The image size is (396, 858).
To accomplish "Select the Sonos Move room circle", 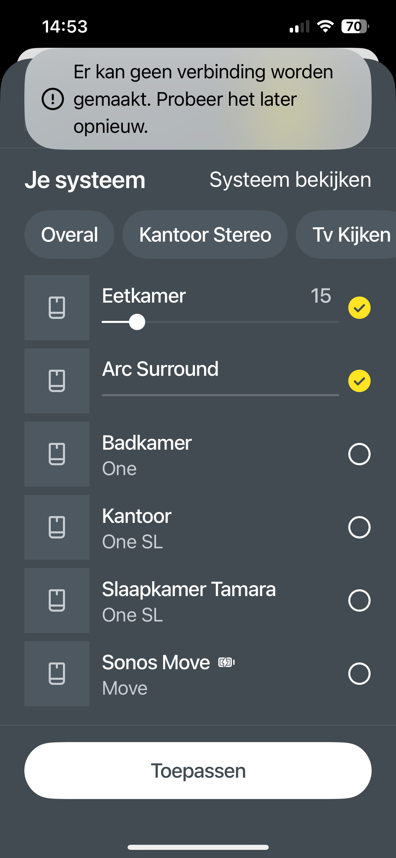I will (x=359, y=674).
